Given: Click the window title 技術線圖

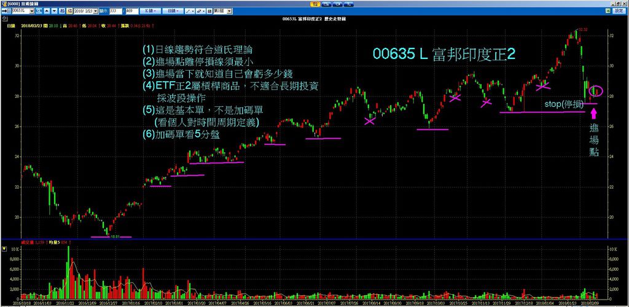Looking at the screenshot, I should [30, 3].
